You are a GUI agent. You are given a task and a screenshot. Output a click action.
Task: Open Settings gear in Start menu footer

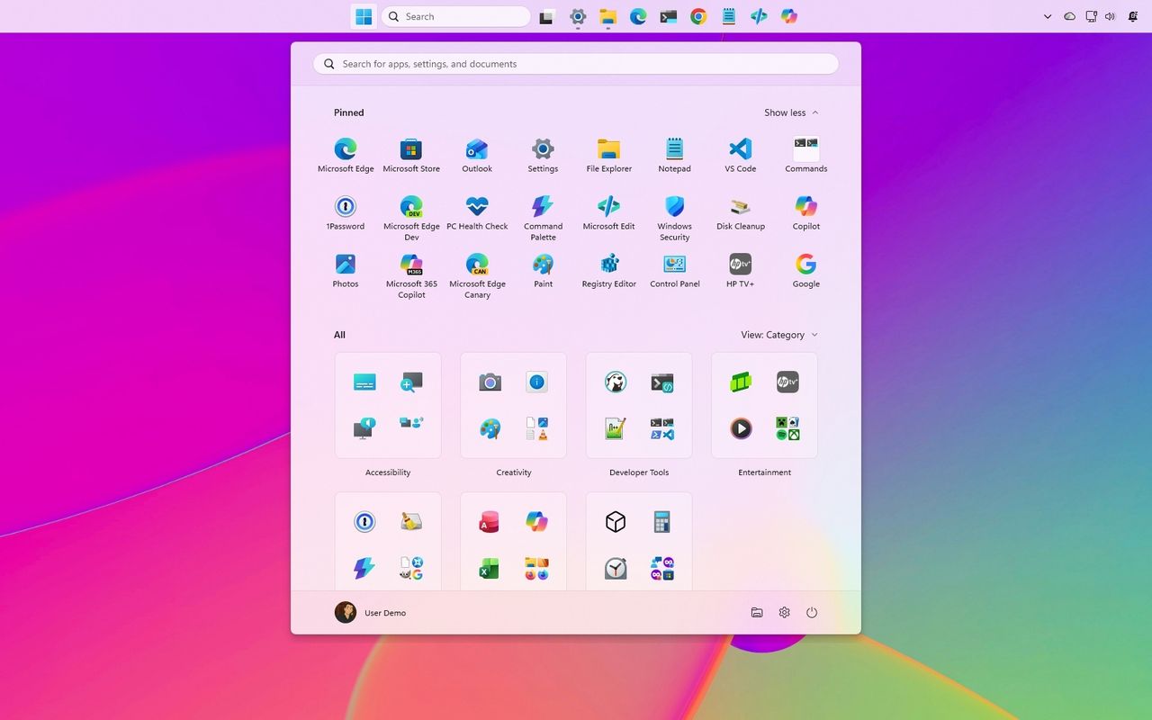coord(785,613)
